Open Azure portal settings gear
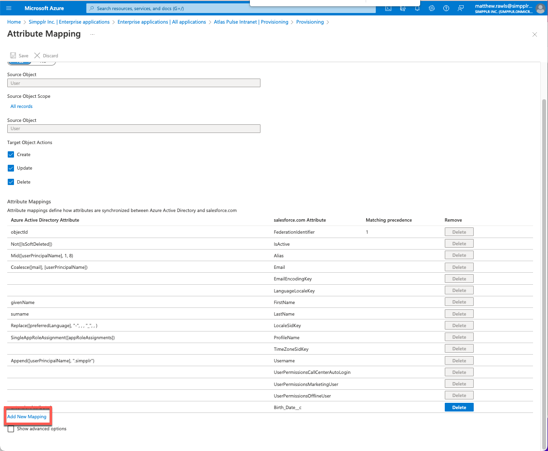This screenshot has width=548, height=451. pos(432,8)
